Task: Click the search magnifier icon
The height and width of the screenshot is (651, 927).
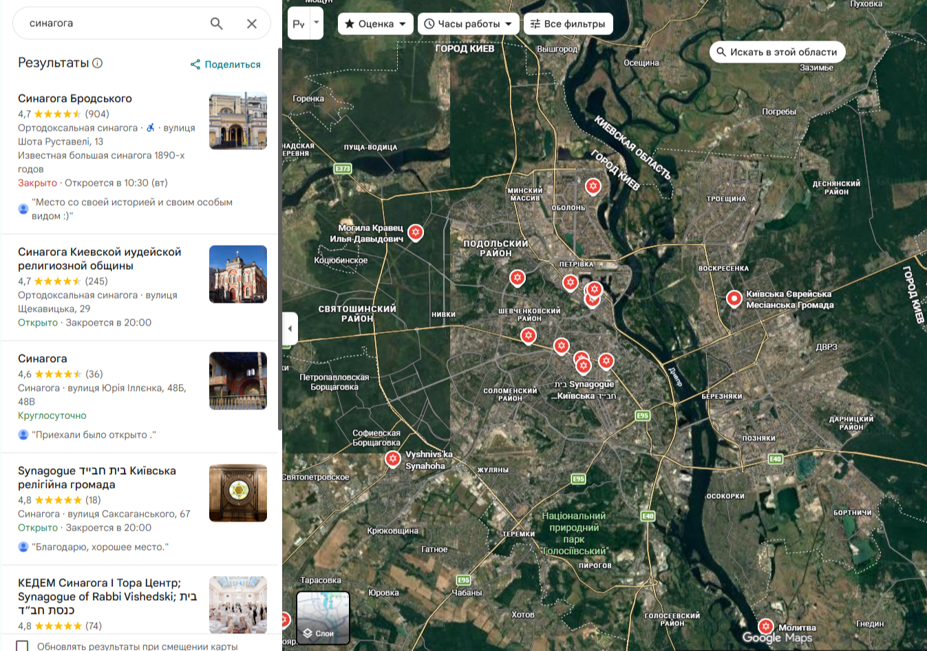Action: click(x=216, y=23)
